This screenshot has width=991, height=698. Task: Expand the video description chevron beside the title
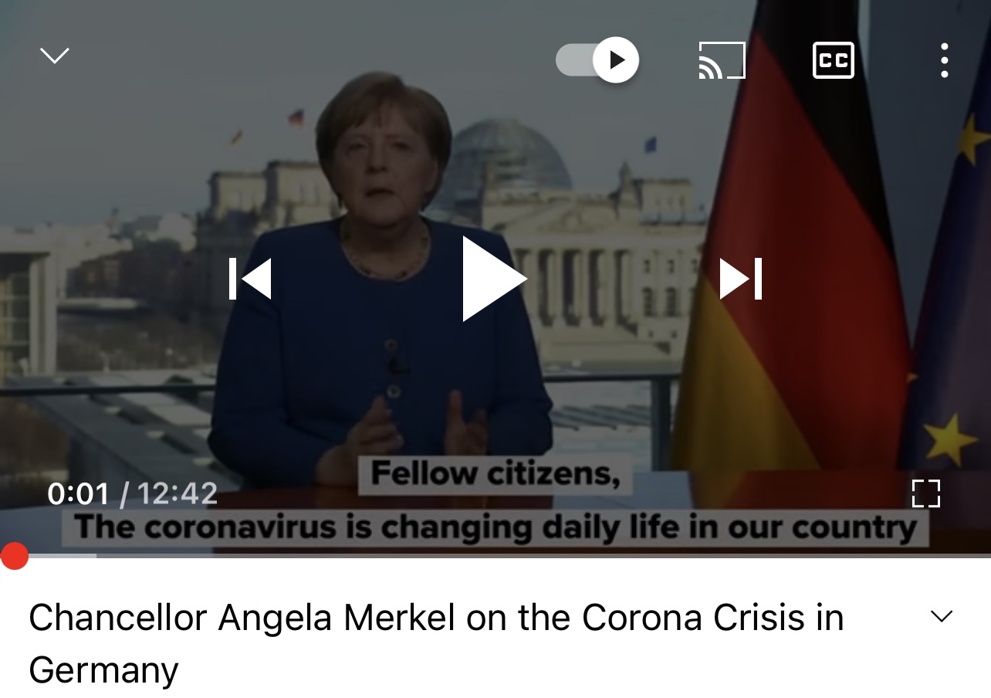(x=942, y=616)
